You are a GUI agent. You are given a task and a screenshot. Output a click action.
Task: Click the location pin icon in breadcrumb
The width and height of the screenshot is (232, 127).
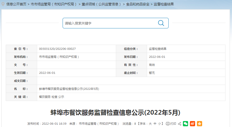[3, 4]
